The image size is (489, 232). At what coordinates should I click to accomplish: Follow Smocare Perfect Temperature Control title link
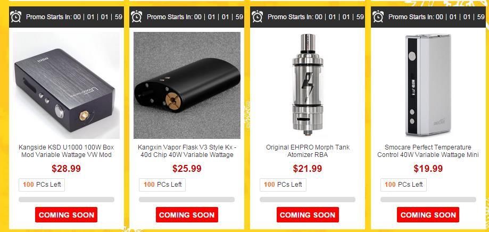click(x=428, y=151)
